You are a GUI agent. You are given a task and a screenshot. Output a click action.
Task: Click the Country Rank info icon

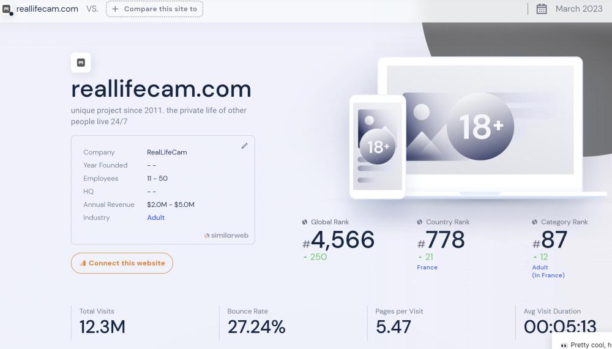[x=420, y=222]
